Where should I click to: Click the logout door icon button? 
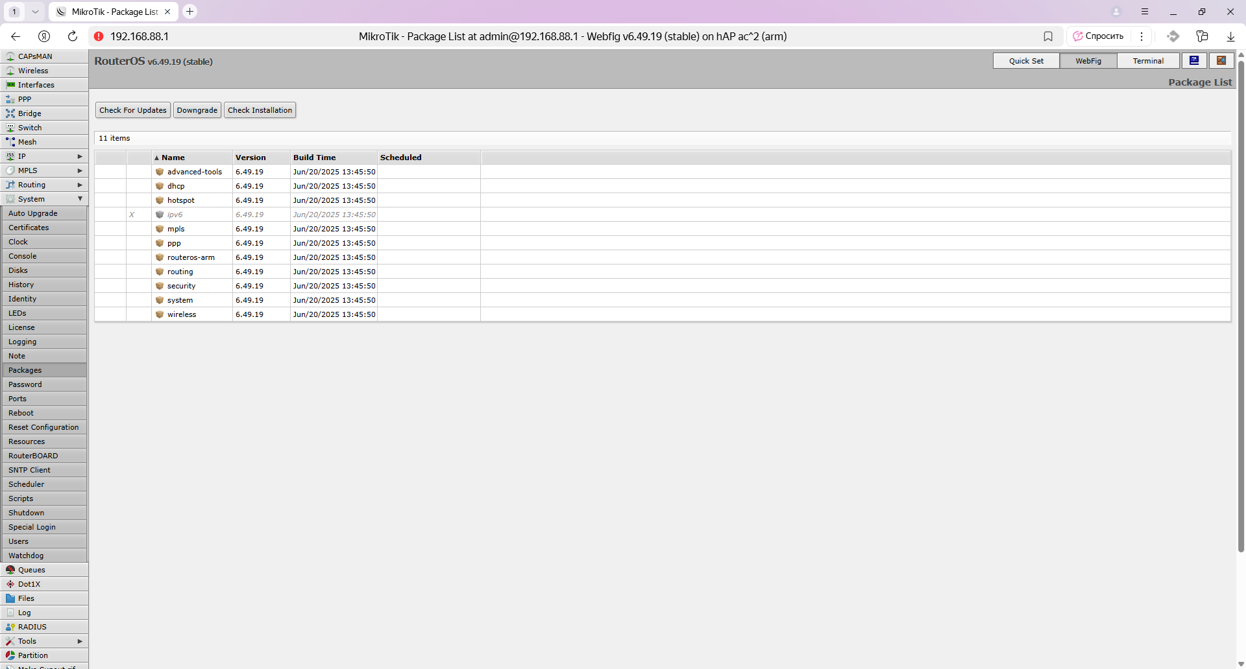coord(1221,60)
